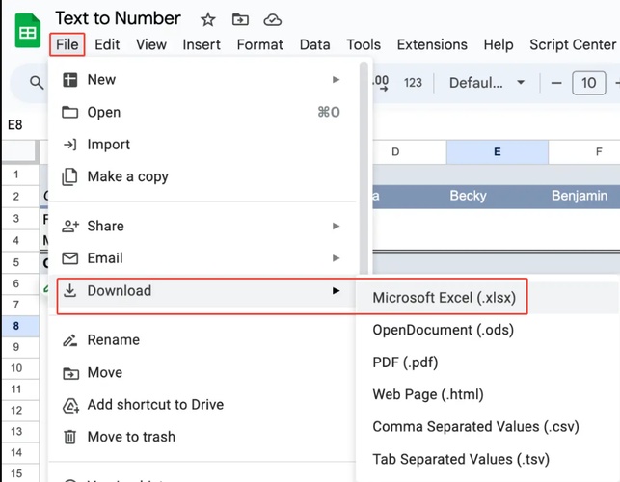Click the Open folder icon in menu
The image size is (620, 482).
(70, 112)
